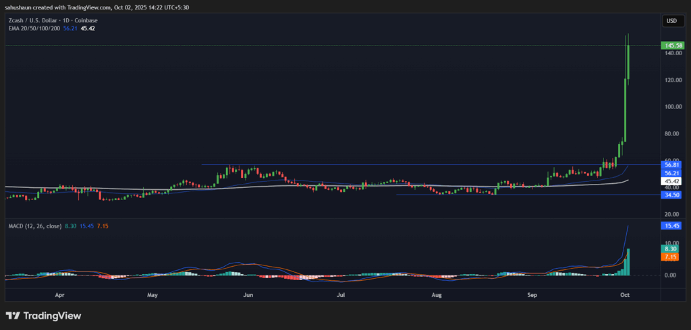The image size is (691, 330).
Task: Open the USD currency selector
Action: coord(671,21)
